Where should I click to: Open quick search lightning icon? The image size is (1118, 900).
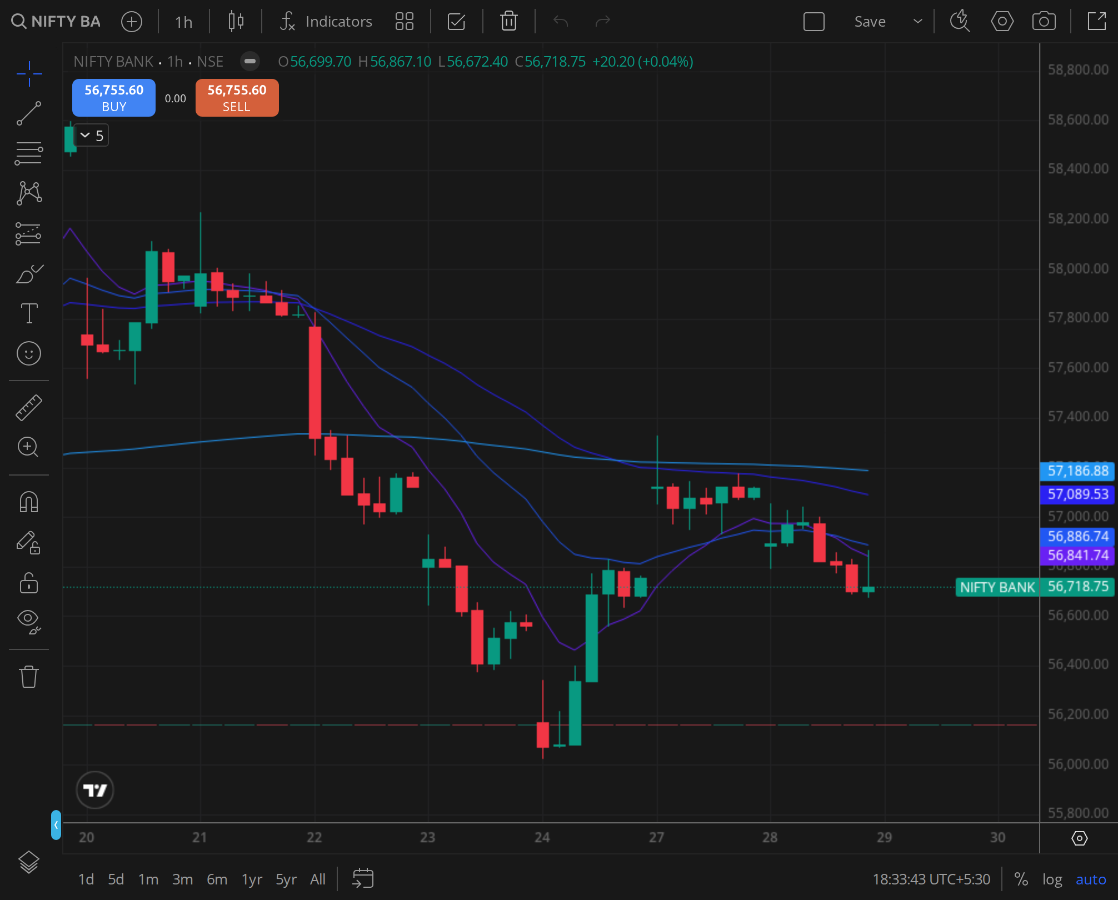(x=960, y=22)
